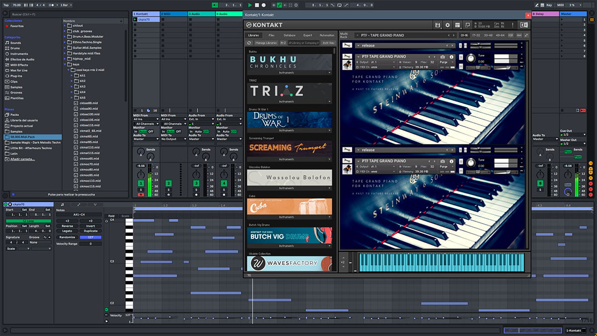Select Instruments category in browser
This screenshot has height=336, width=597.
(19, 54)
